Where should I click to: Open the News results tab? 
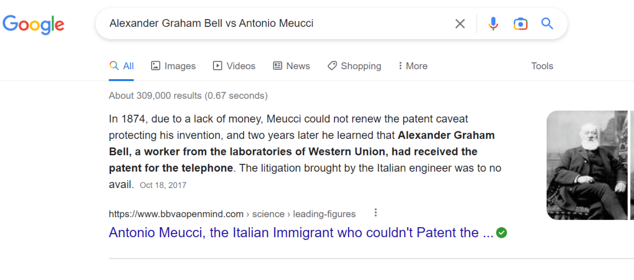[291, 66]
